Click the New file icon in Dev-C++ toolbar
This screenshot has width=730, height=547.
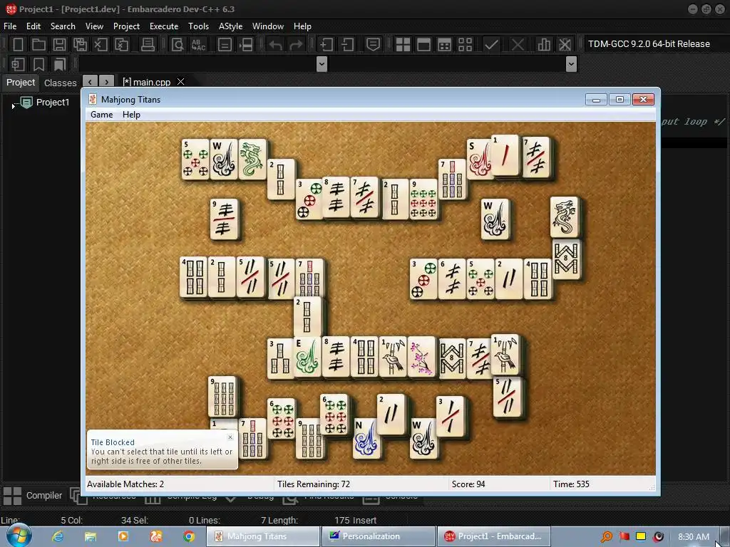(18, 45)
